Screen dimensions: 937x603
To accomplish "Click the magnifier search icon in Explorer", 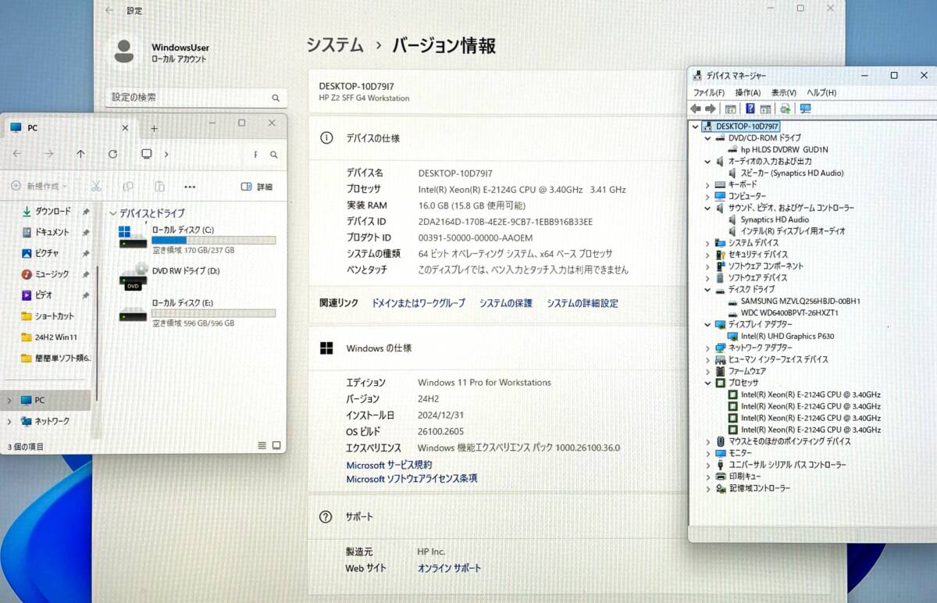I will tap(274, 155).
